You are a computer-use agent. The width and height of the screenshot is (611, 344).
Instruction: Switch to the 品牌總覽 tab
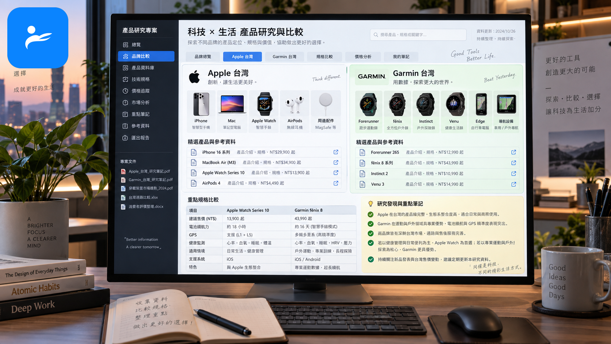pos(203,57)
